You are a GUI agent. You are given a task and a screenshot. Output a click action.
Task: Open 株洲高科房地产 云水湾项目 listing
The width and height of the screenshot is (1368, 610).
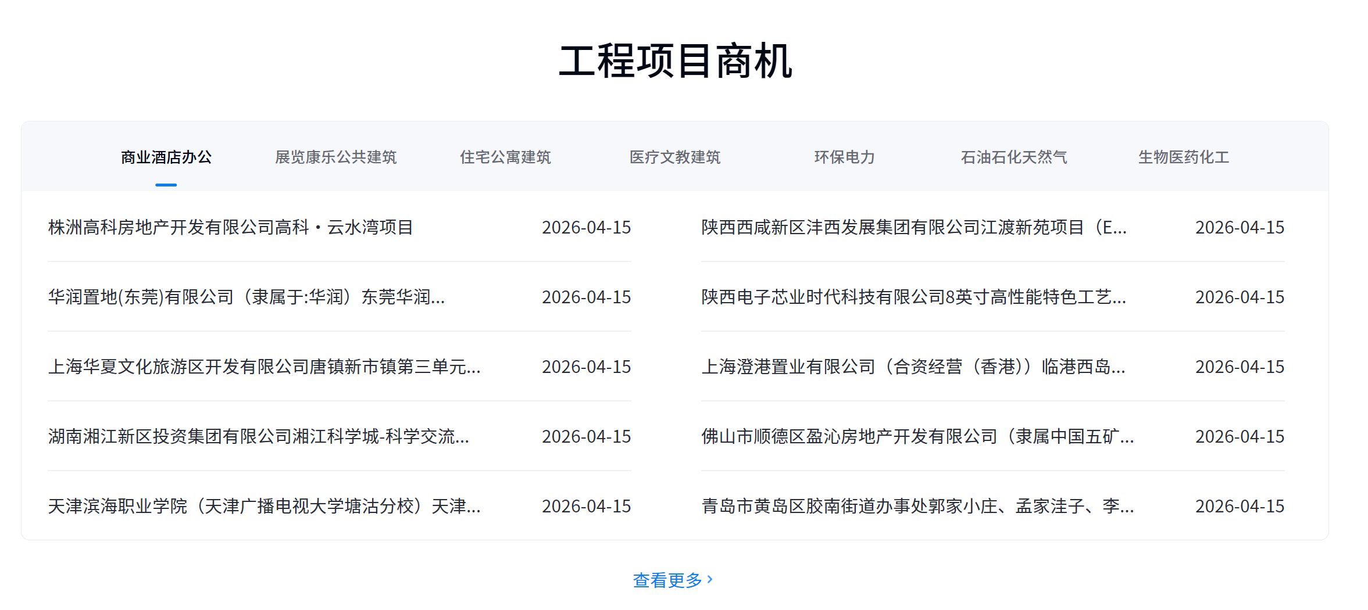(231, 227)
